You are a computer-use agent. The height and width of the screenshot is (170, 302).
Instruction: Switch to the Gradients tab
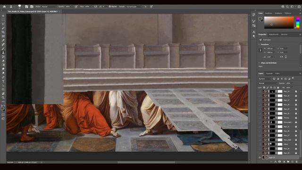point(278,13)
